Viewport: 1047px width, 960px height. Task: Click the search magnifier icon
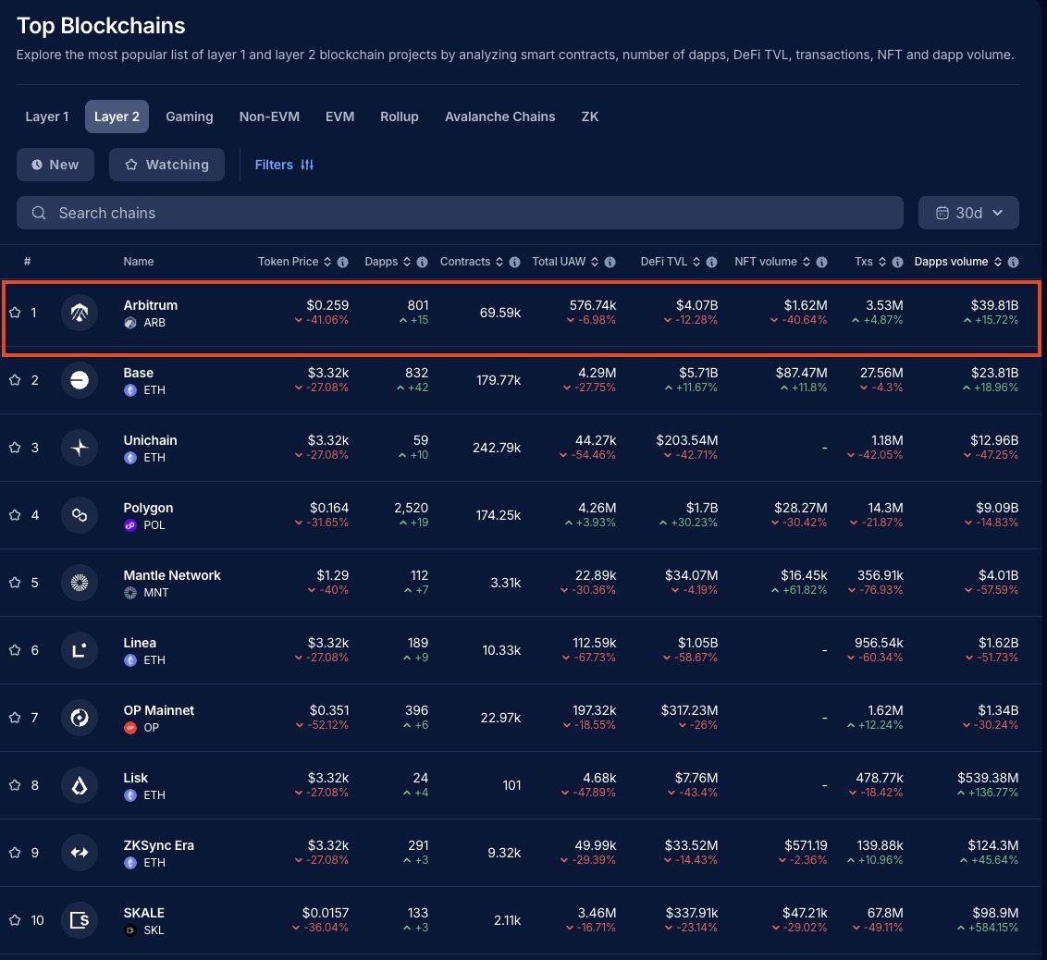coord(37,212)
